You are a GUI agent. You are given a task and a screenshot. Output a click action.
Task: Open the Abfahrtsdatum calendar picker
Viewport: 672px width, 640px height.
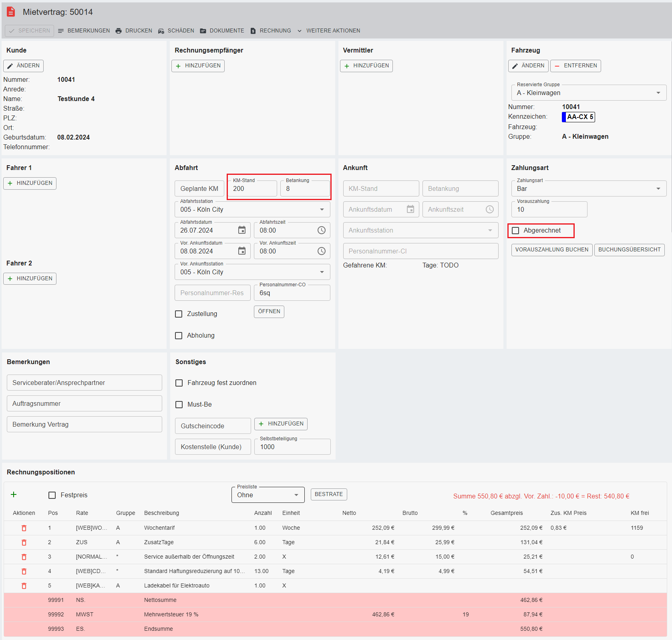tap(242, 230)
